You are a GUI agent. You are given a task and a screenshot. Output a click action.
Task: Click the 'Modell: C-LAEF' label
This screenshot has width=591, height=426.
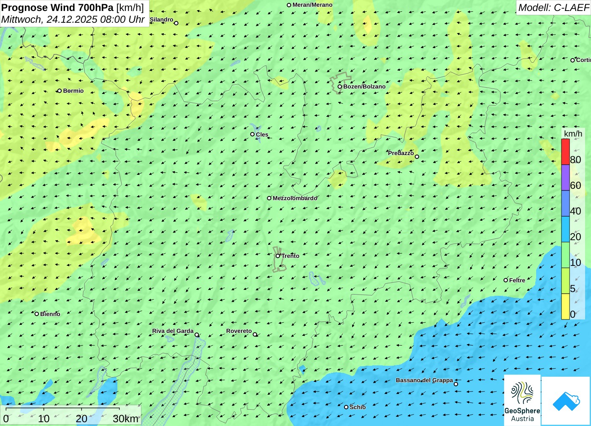coord(553,8)
